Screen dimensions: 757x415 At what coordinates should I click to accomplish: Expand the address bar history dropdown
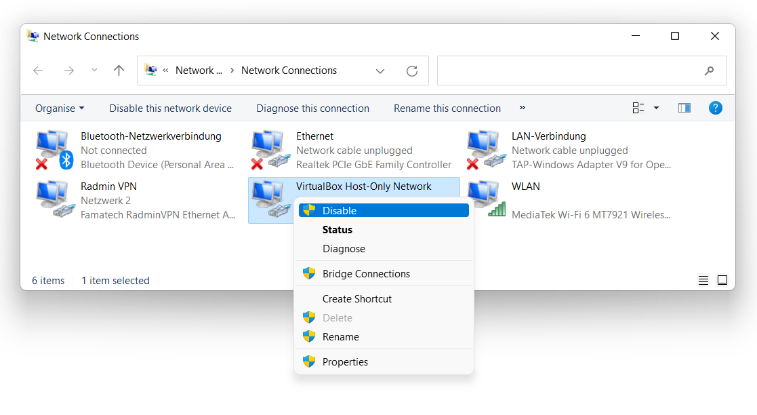pos(380,71)
